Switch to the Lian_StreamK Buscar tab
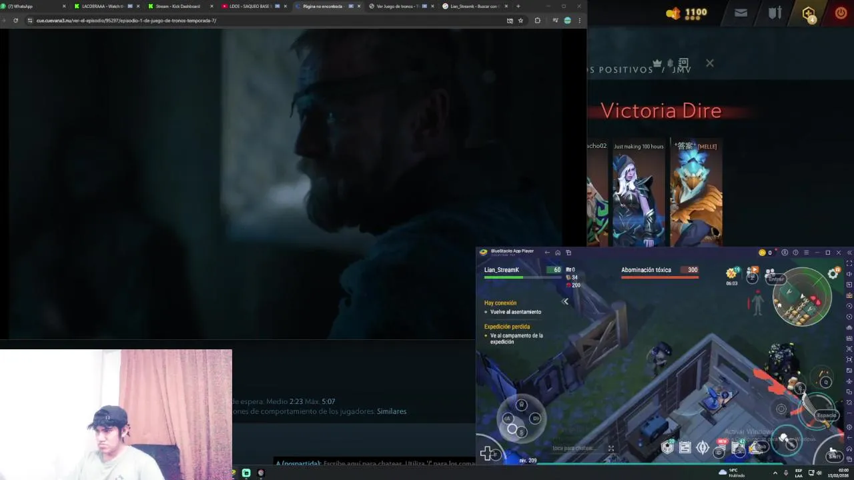854x480 pixels. click(474, 6)
